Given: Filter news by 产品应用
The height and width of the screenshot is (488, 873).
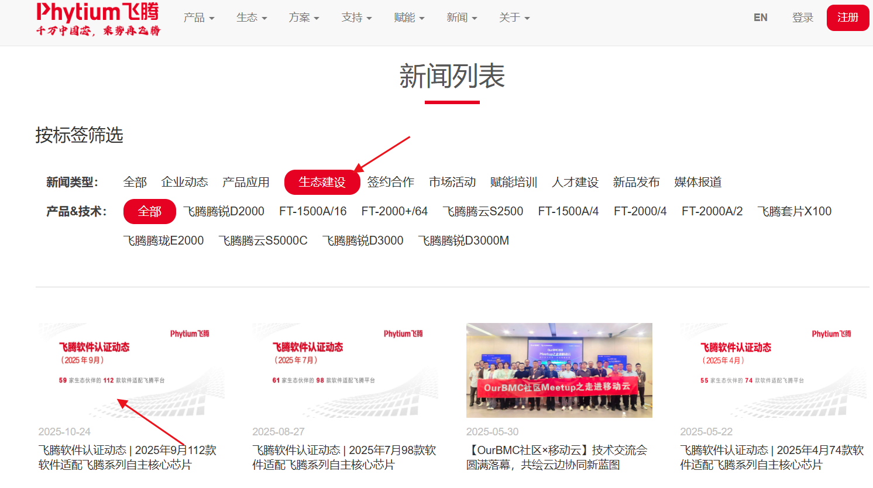Looking at the screenshot, I should tap(246, 182).
